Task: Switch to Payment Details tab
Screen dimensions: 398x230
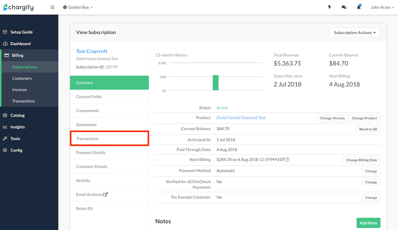Action: (x=109, y=152)
